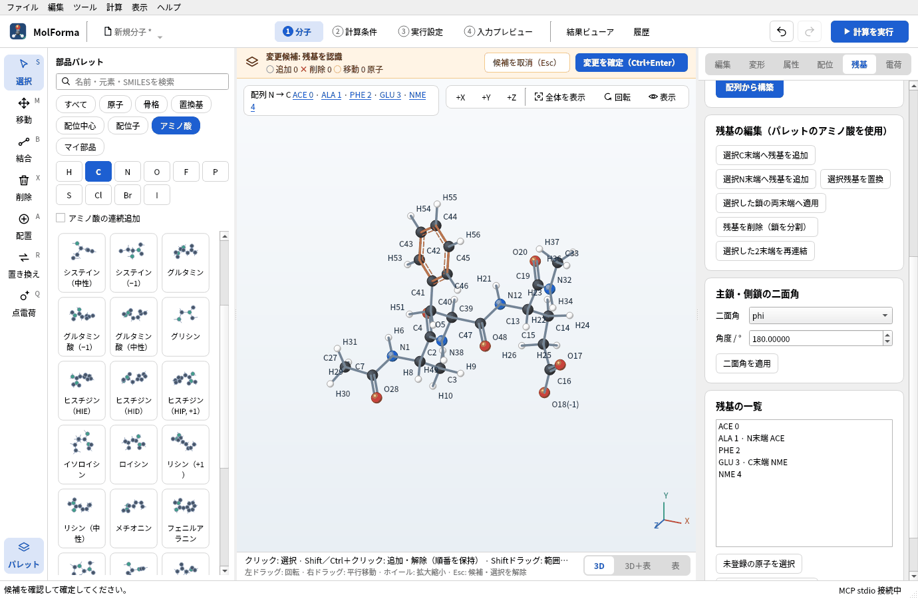The image size is (918, 599).
Task: Click 二面角を適用 button
Action: [x=747, y=363]
